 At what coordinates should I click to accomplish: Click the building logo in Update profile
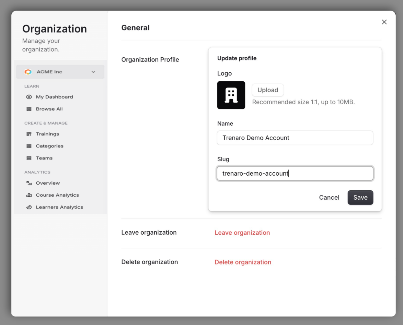[231, 95]
